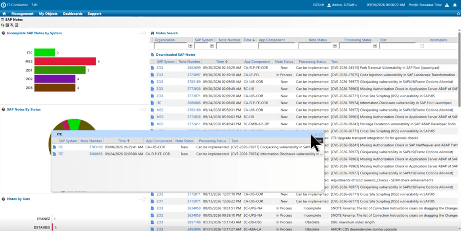Click the document icon beside Downloaded SAP Notes
The height and width of the screenshot is (231, 461).
[x=152, y=55]
